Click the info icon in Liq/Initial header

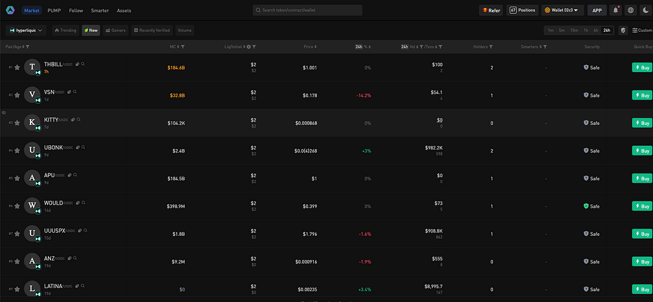[249, 47]
